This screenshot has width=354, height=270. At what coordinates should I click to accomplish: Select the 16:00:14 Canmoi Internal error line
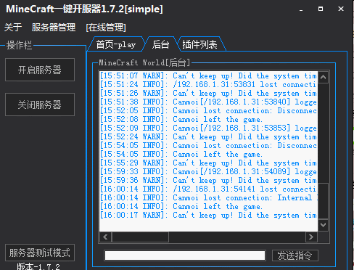[x=208, y=197]
